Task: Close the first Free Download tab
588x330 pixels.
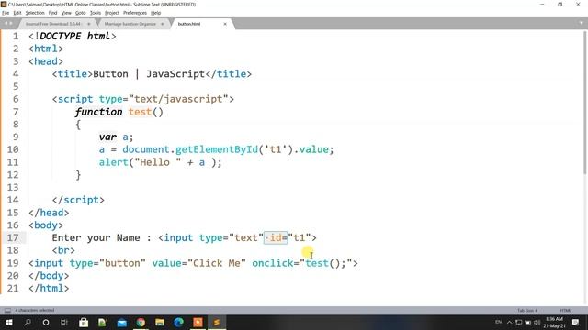Action: pos(89,24)
